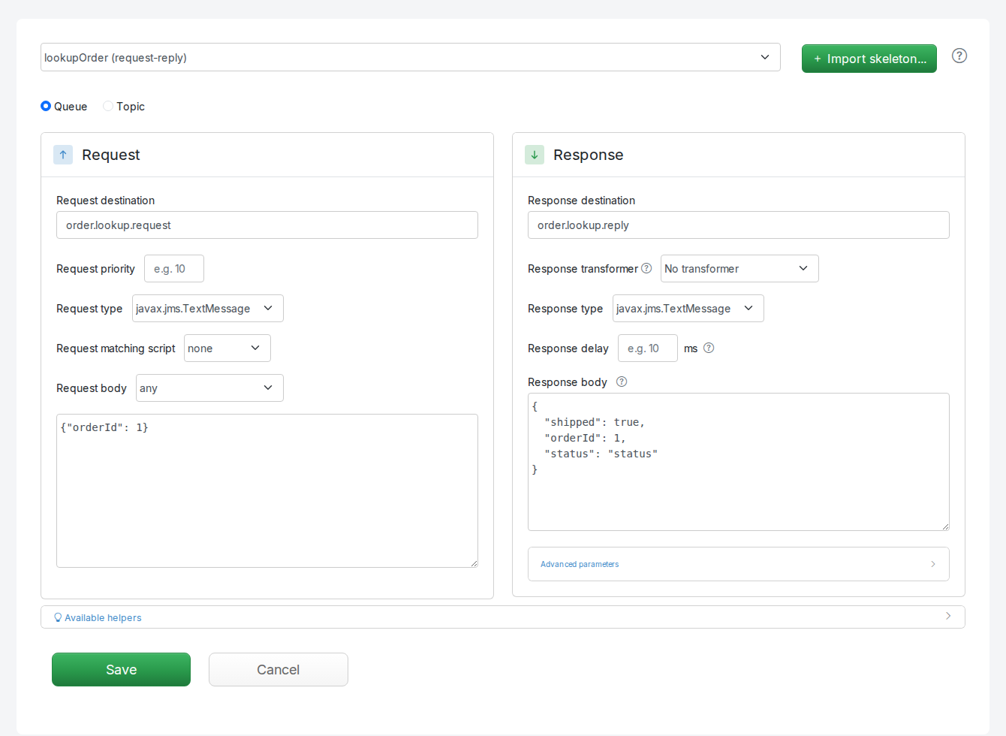Select the Queue radio button
Image resolution: width=1006 pixels, height=736 pixels.
pyautogui.click(x=46, y=106)
